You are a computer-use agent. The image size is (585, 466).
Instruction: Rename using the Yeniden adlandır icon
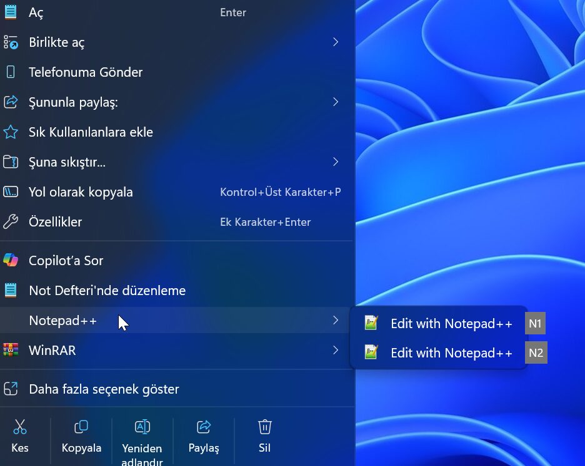coord(142,427)
